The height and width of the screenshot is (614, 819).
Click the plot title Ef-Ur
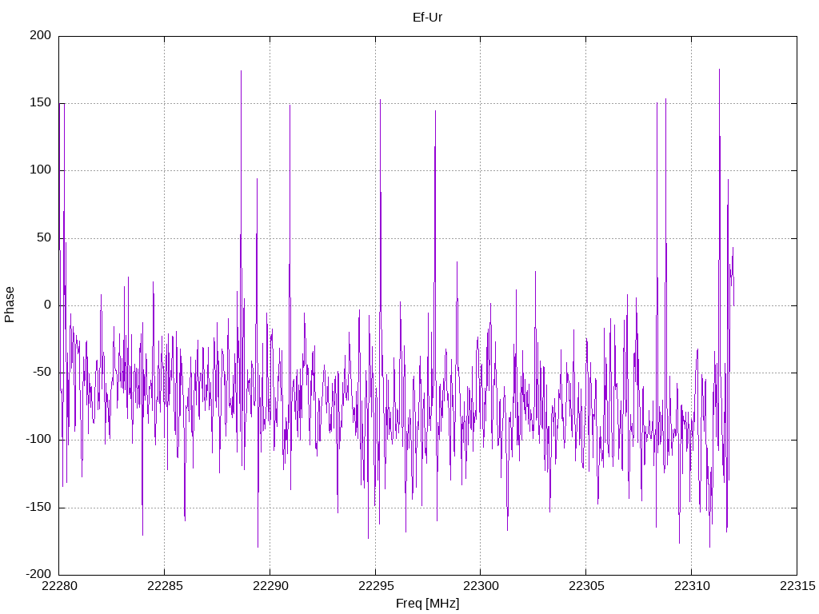pyautogui.click(x=427, y=16)
